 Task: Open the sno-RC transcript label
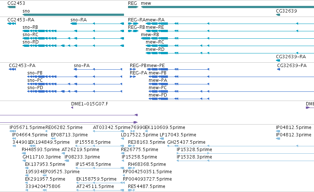30,35
